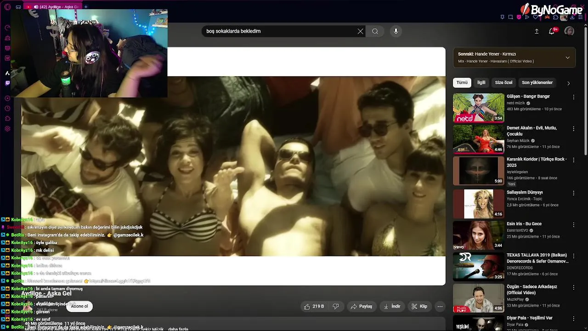This screenshot has width=588, height=331.
Task: Open options menu for Demet Akalın video
Action: [x=573, y=128]
